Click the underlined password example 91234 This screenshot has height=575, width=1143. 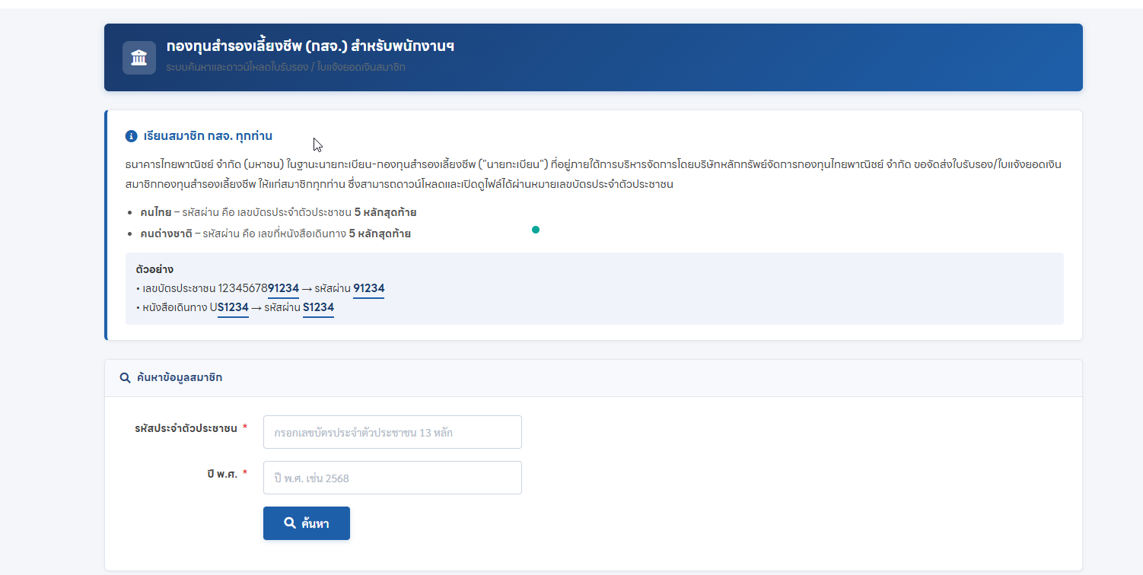tap(369, 288)
